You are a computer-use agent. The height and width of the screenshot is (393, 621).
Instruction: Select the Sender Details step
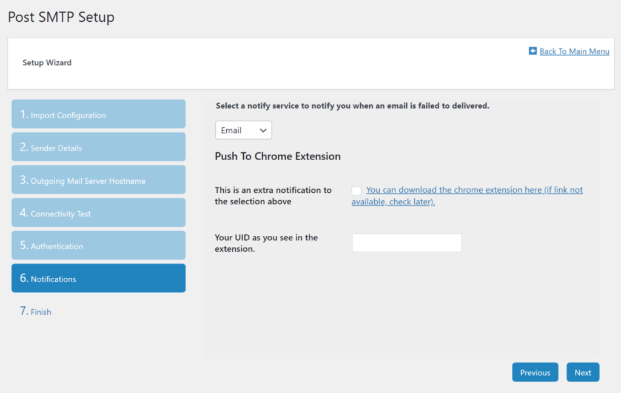98,147
